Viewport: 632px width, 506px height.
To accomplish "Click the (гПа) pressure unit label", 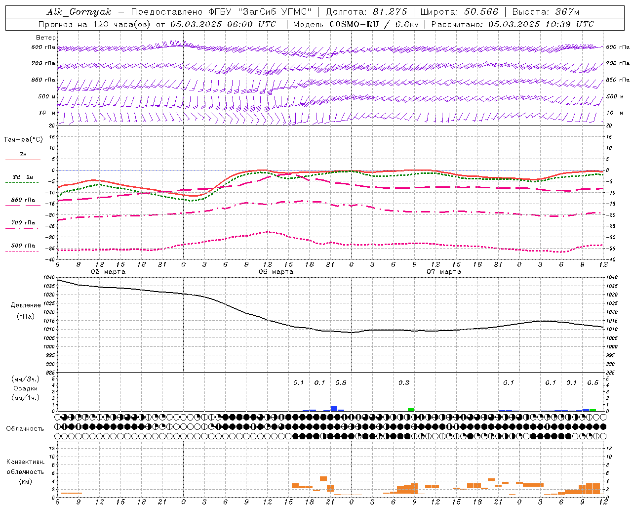I will pos(26,317).
